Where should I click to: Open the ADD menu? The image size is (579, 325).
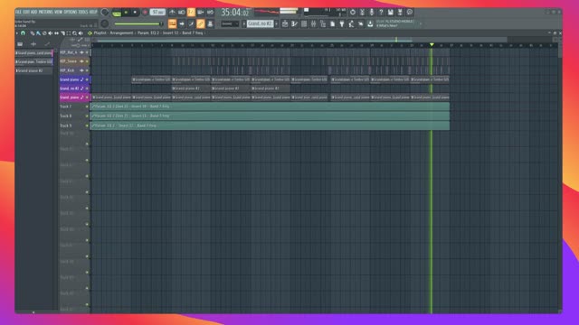point(34,12)
